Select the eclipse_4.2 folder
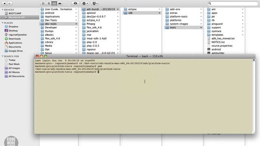Viewport: 260px width, 146px height. pos(100,20)
